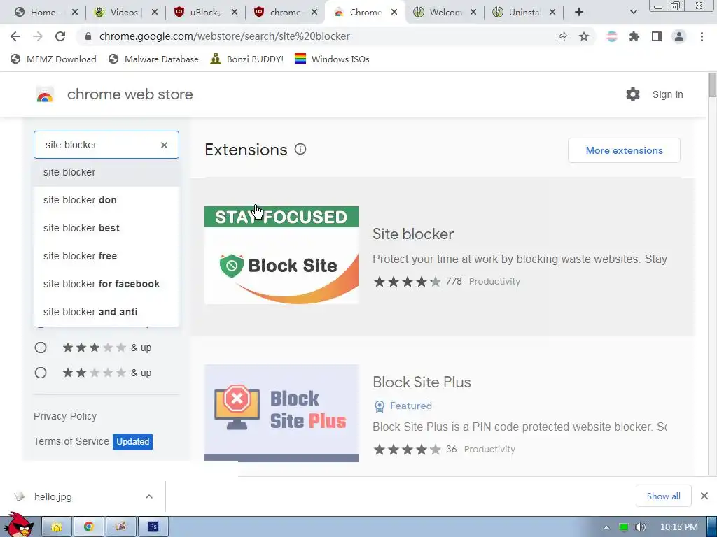Viewport: 717px width, 537px height.
Task: Choose suggestion 'site blocker don'
Action: [x=106, y=200]
